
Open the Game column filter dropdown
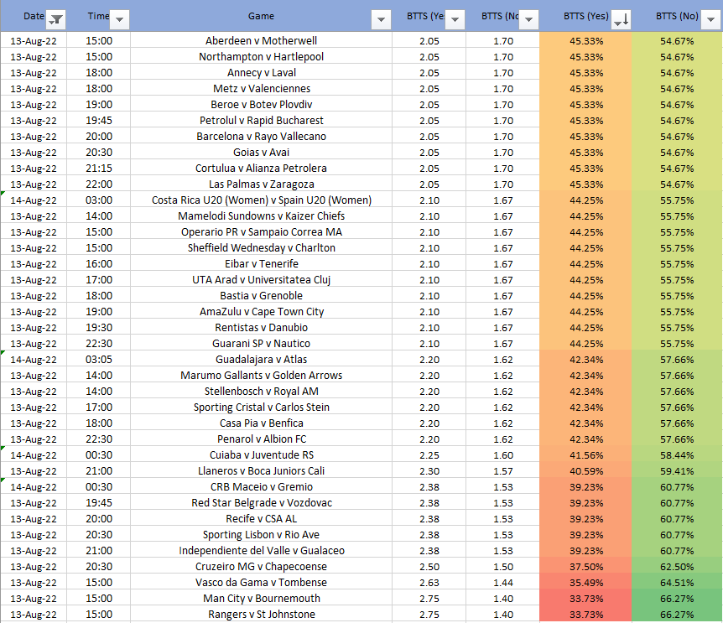click(x=381, y=20)
